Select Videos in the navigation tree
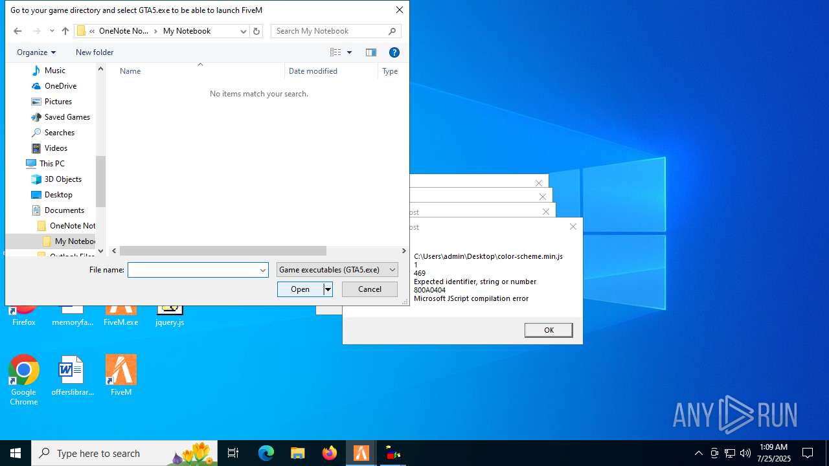This screenshot has width=829, height=466. tap(56, 148)
